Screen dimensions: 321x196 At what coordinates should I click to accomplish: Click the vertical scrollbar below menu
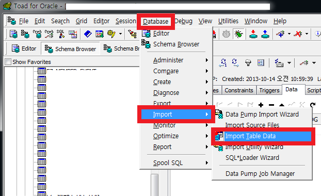click(x=155, y=185)
